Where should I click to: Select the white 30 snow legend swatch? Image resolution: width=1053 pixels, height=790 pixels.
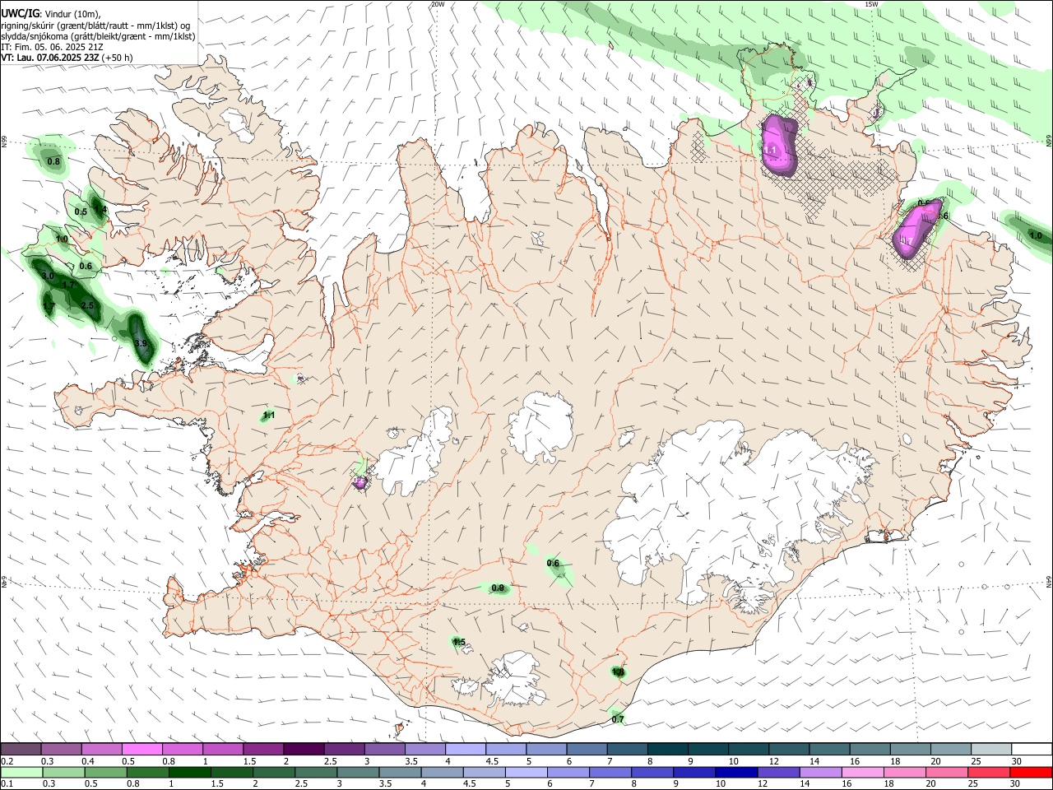[1032, 750]
